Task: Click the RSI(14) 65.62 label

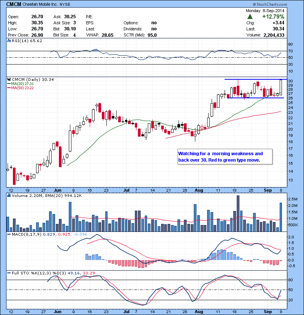Action: 27,41
